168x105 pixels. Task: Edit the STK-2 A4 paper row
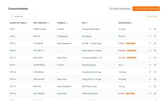coord(150,29)
